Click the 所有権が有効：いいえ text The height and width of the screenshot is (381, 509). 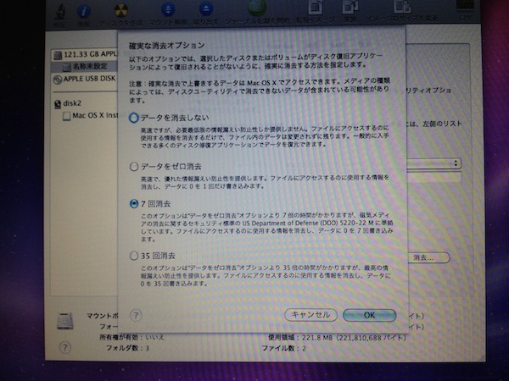131,337
